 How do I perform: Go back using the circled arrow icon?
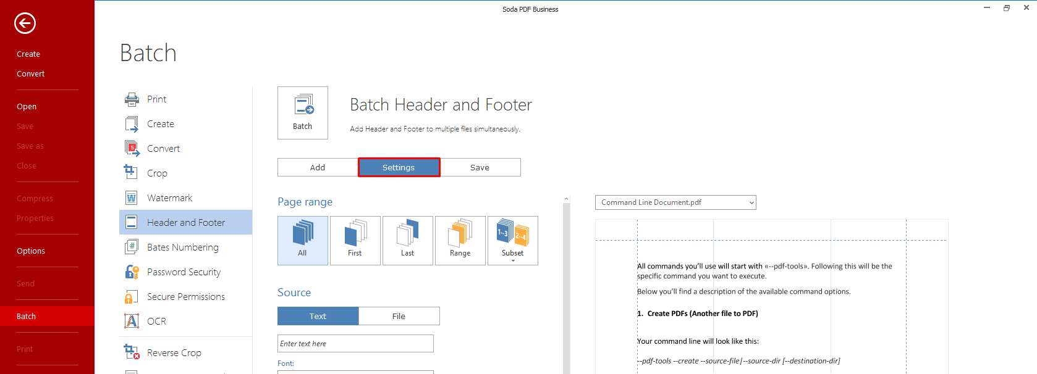pyautogui.click(x=25, y=23)
